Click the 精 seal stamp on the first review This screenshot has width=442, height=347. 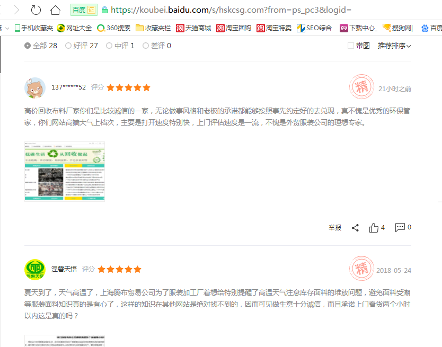tap(361, 87)
